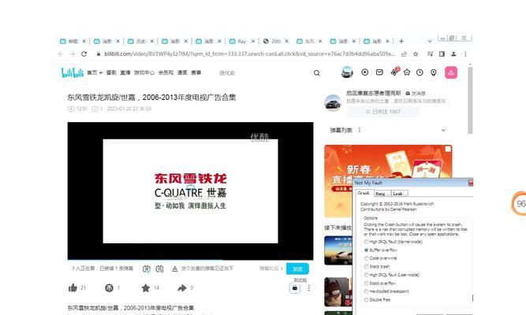Click the browser address bar URL
Viewport: 526px width, 315px height.
[x=249, y=54]
